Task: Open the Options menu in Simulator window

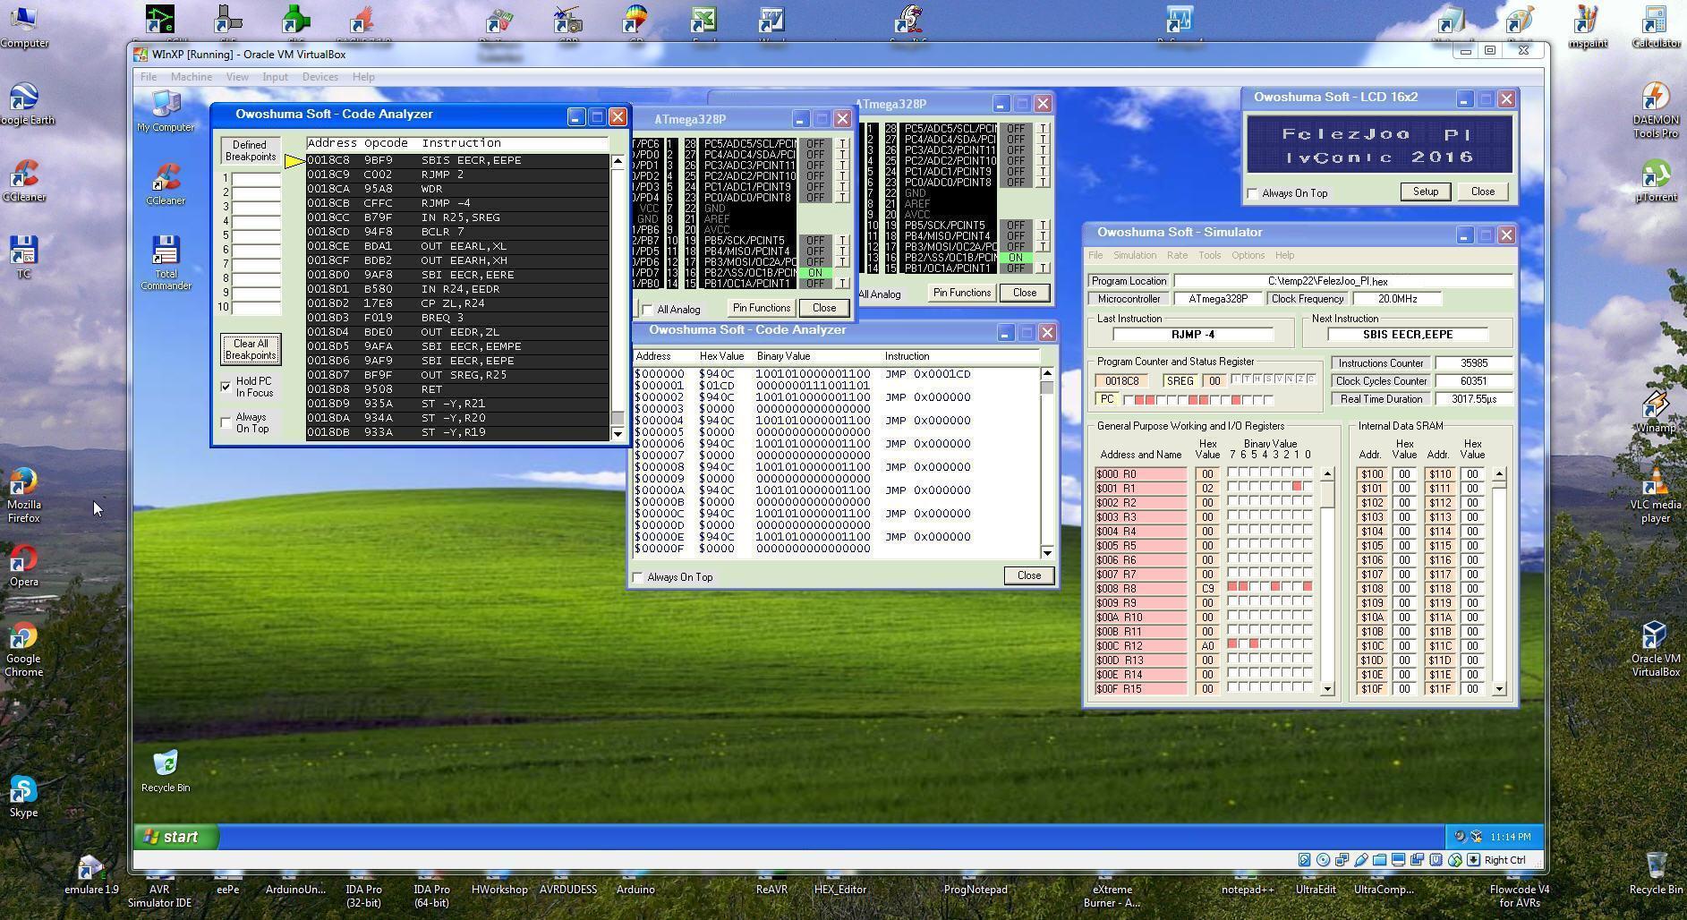Action: tap(1247, 255)
